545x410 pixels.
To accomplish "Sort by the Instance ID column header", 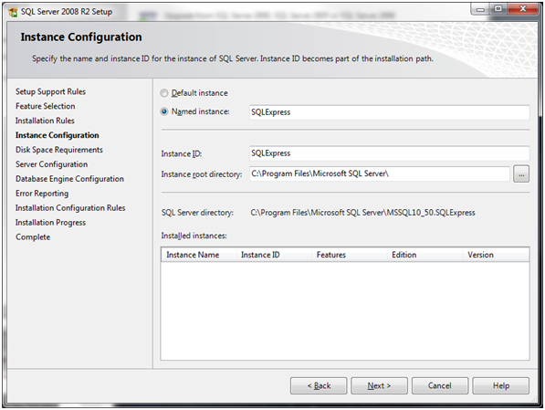I will (x=274, y=255).
